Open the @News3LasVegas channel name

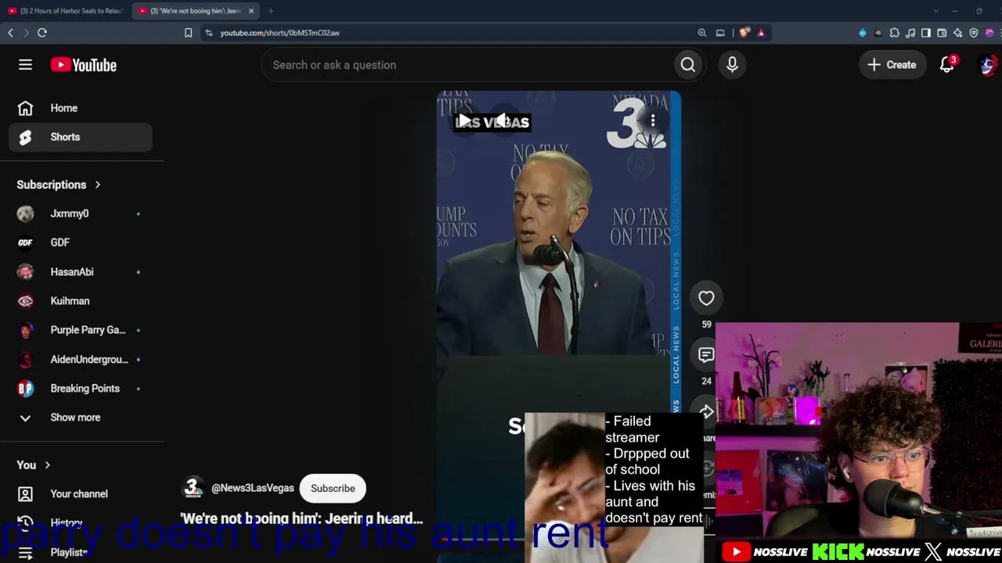[x=253, y=488]
